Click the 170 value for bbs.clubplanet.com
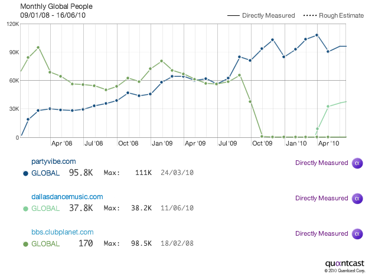 click(86, 243)
